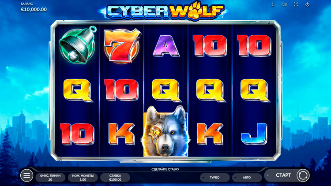Click the red seven symbol
Screen dimensions: 331x186
[122, 46]
